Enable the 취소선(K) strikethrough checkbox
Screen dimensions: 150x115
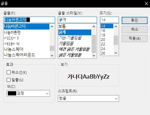coord(8,72)
